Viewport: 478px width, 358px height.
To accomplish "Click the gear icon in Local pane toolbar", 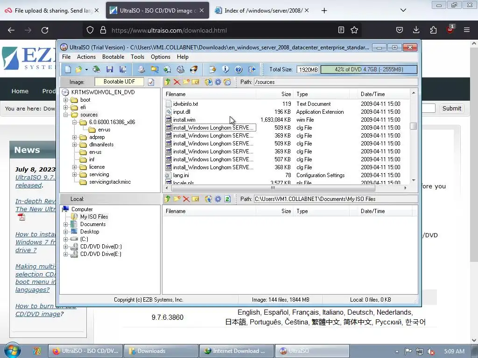I will click(x=218, y=199).
